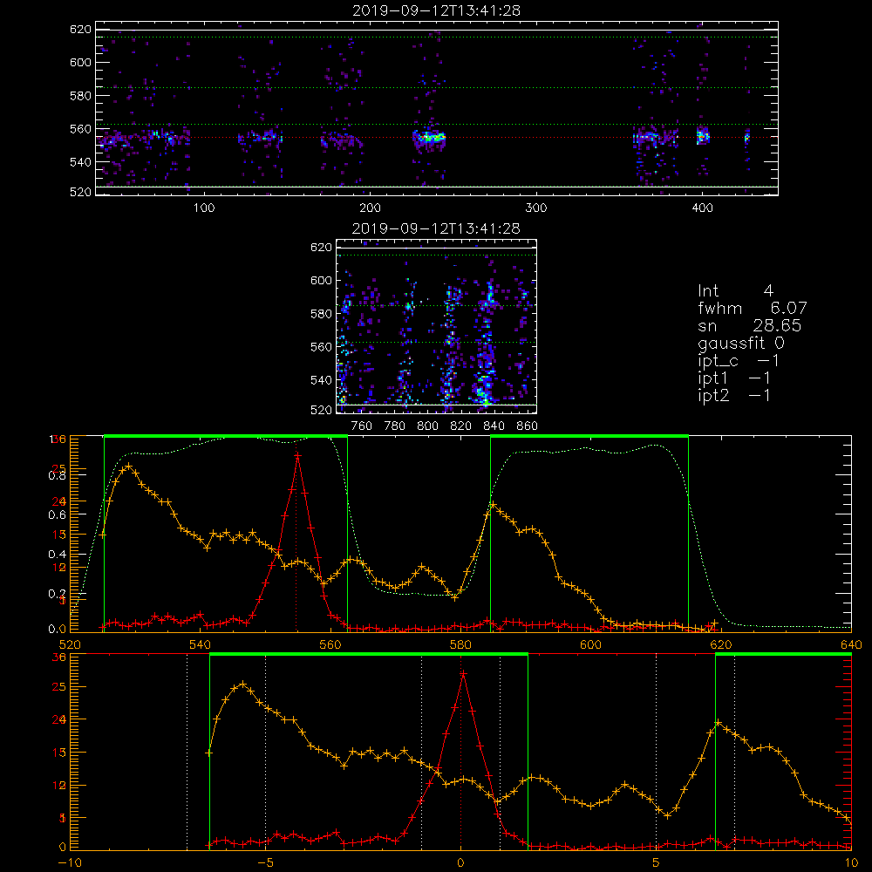Click y-axis label 600 on top plot
872x872 pixels.
(x=80, y=62)
